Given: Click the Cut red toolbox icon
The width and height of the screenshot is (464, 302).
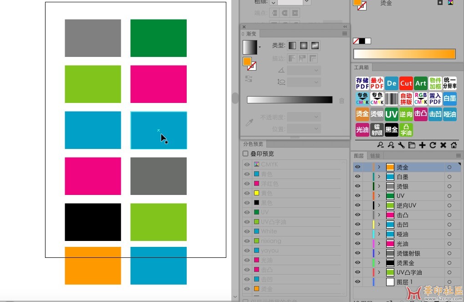Looking at the screenshot, I should (406, 83).
